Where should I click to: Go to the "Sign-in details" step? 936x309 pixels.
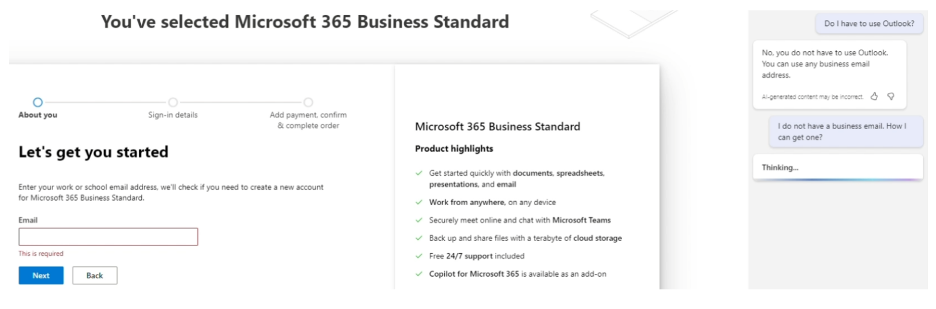(x=173, y=103)
